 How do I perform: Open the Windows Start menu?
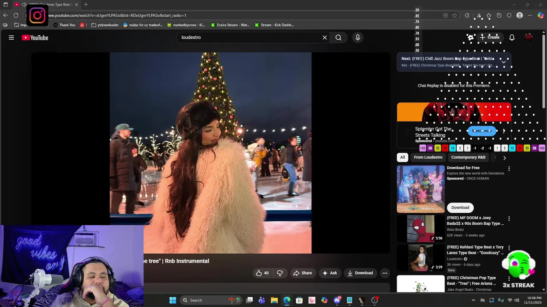[x=173, y=300]
